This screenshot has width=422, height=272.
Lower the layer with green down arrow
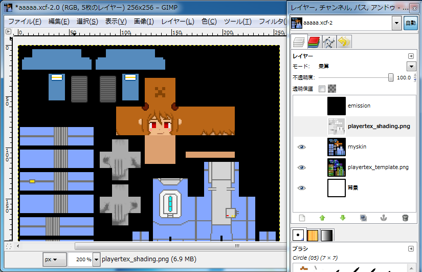point(343,218)
